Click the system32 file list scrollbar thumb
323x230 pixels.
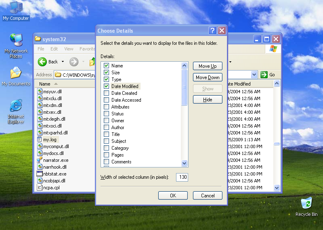[277, 144]
